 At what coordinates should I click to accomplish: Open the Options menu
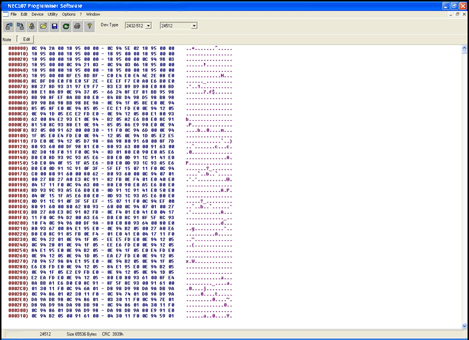(x=69, y=13)
